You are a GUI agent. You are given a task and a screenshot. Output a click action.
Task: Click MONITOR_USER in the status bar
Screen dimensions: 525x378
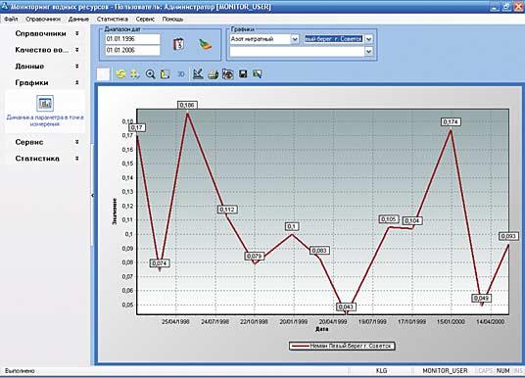[x=445, y=370]
